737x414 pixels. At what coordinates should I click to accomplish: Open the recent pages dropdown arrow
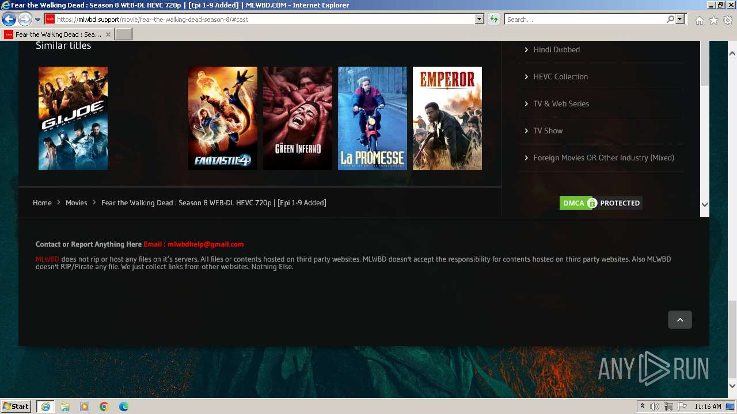coord(37,20)
